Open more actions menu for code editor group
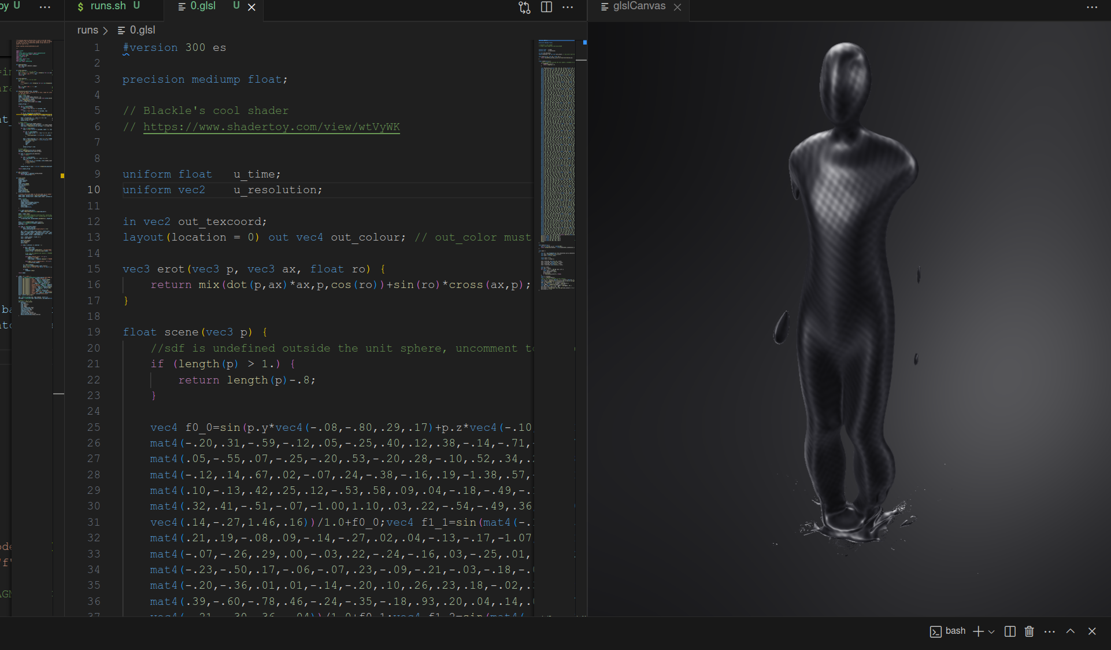 [568, 7]
